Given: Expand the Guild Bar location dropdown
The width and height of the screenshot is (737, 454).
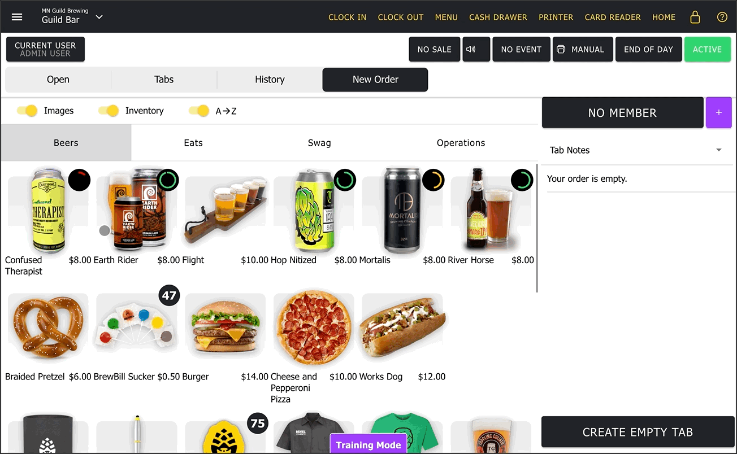Looking at the screenshot, I should (99, 17).
